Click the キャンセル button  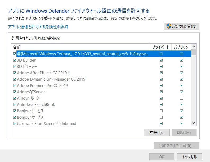pos(189,157)
